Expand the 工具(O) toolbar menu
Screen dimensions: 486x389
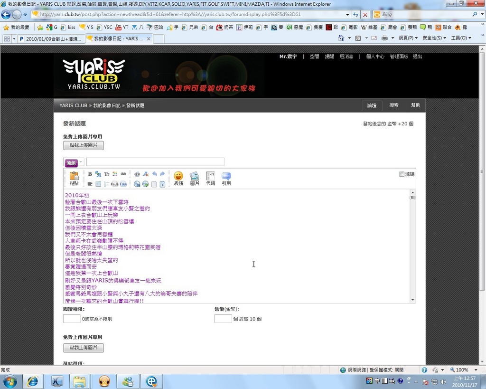coord(461,38)
